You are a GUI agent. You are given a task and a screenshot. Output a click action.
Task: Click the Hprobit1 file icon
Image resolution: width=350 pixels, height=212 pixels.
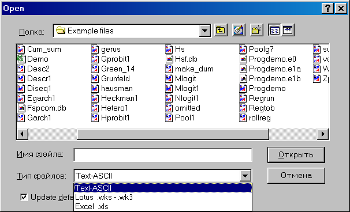tap(95, 118)
